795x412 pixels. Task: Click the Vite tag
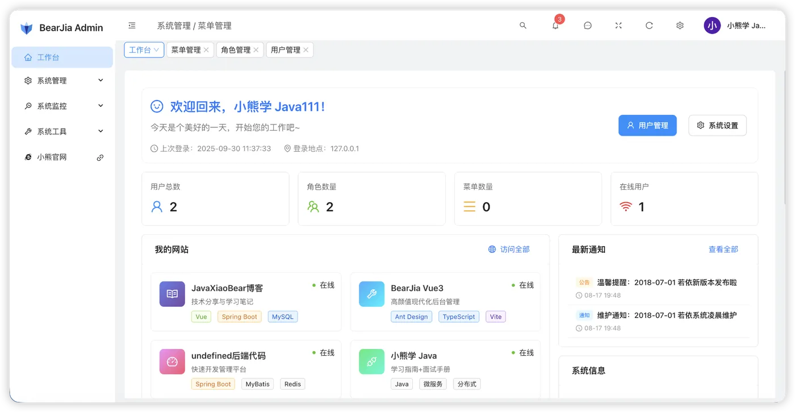pyautogui.click(x=496, y=317)
